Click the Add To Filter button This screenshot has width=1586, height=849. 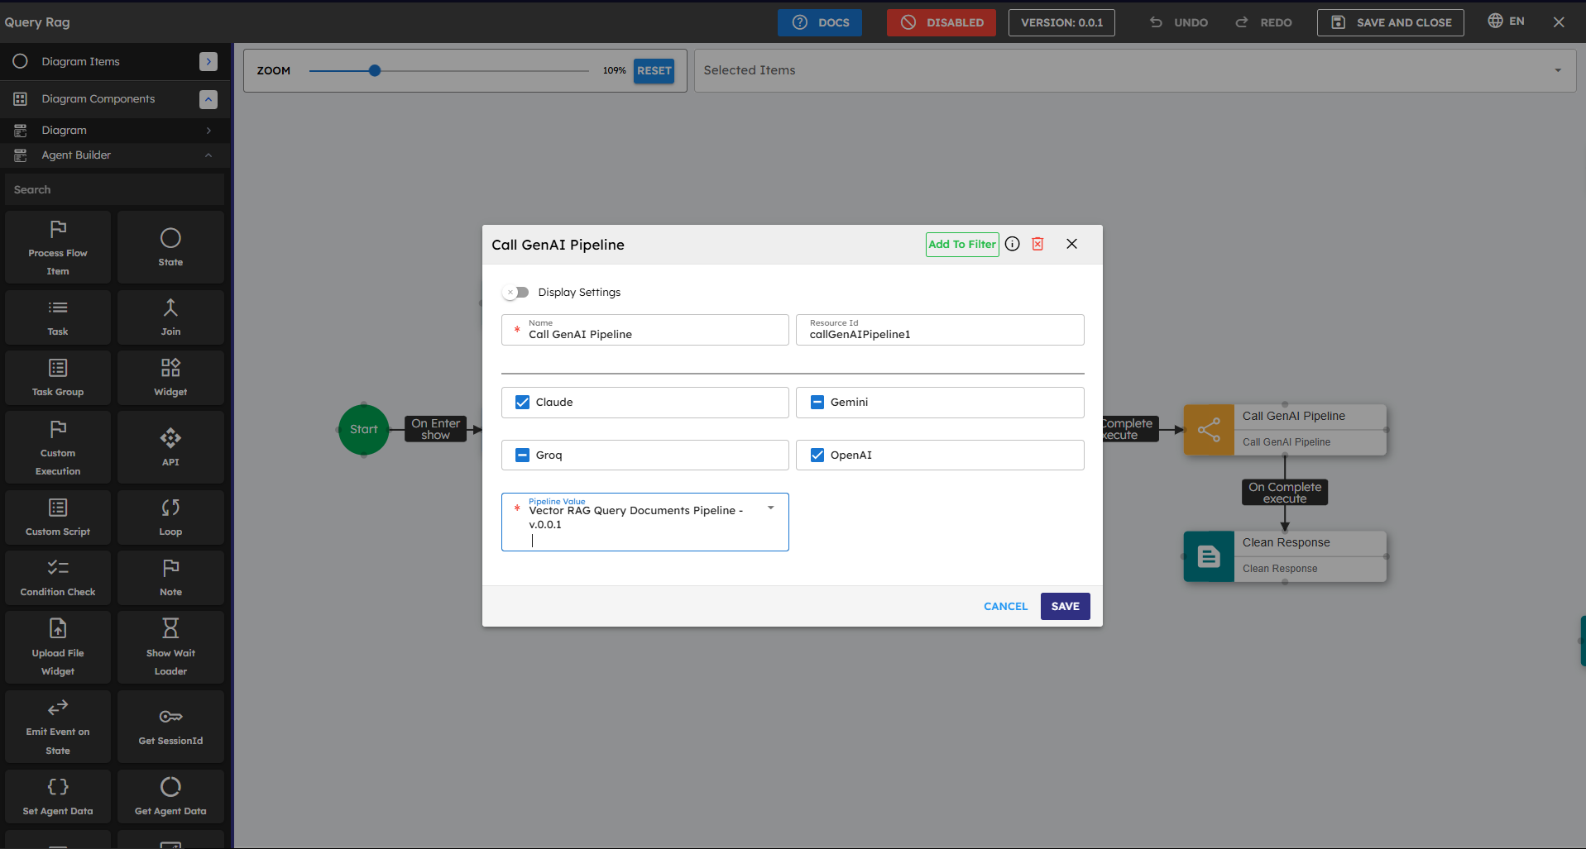tap(961, 244)
